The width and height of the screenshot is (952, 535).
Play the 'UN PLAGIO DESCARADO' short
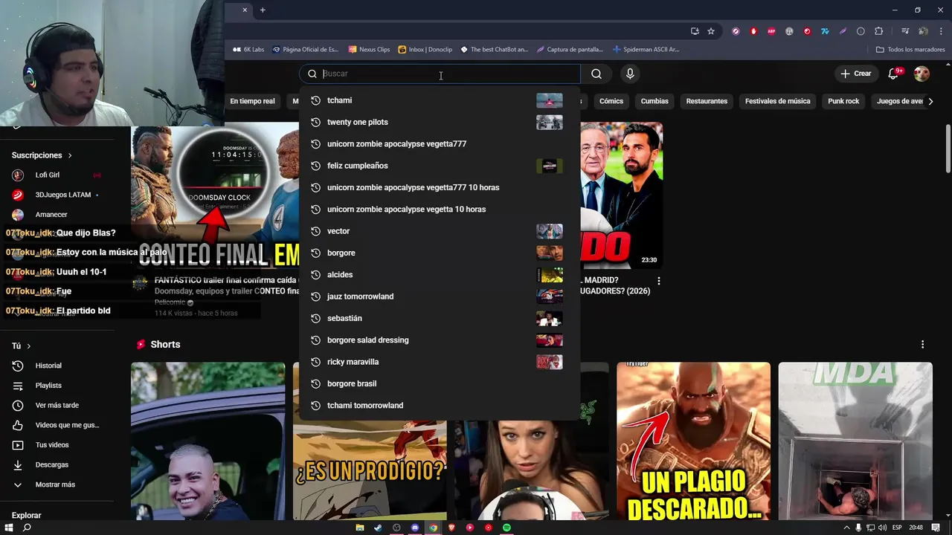coord(693,441)
